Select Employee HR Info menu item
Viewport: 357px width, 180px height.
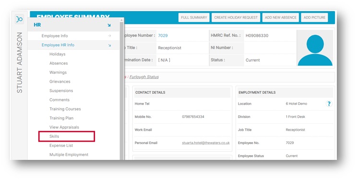58,45
